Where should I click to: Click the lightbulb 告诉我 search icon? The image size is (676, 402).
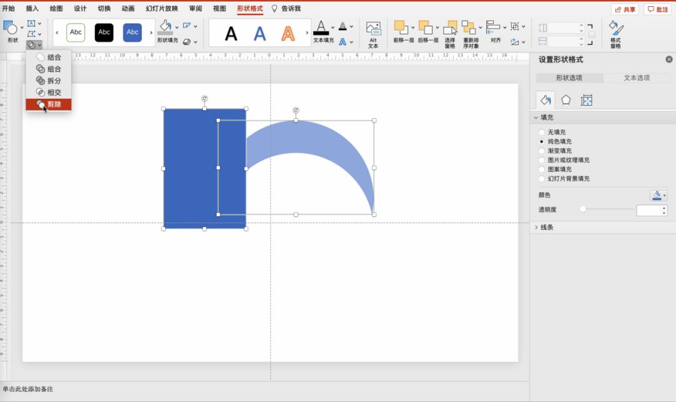(x=274, y=9)
